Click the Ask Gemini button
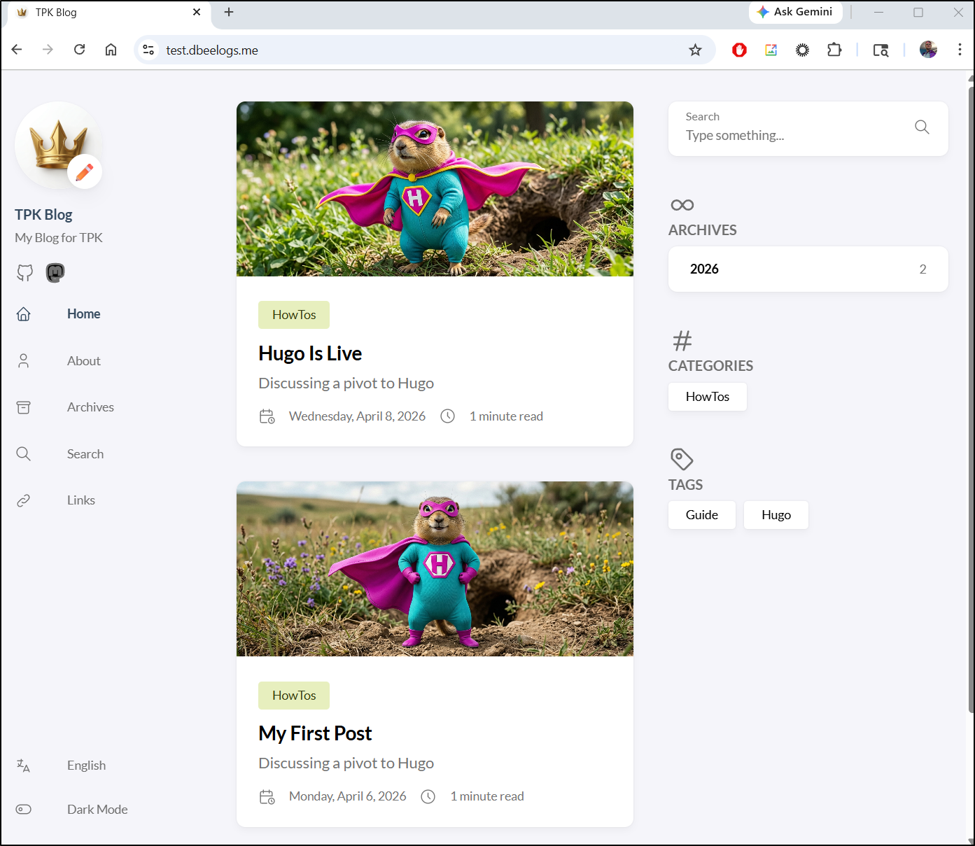Viewport: 975px width, 846px height. (795, 12)
